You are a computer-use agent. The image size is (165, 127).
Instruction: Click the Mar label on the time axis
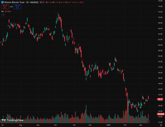(141, 125)
